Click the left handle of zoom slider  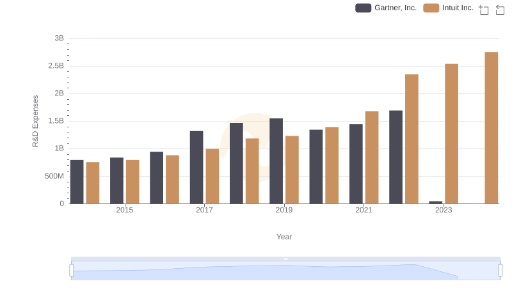click(x=72, y=271)
